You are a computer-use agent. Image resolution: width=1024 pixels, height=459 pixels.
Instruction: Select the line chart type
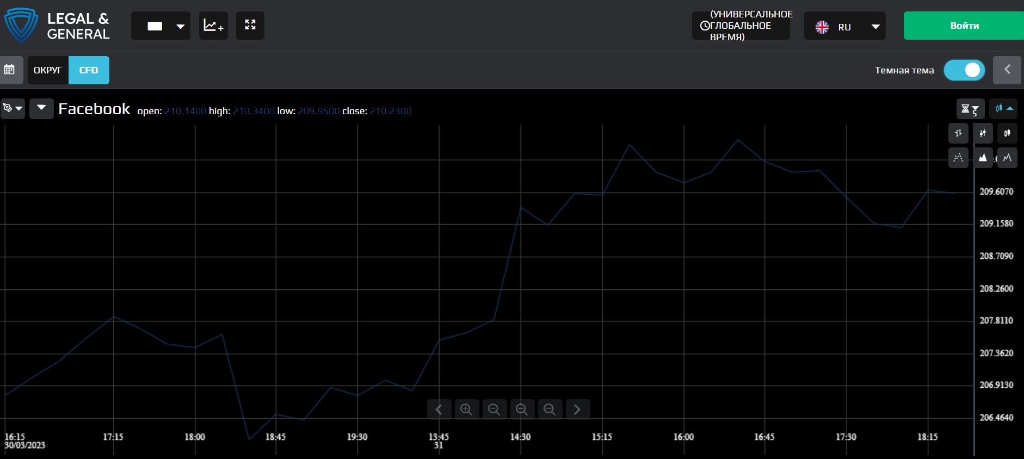coord(1007,158)
